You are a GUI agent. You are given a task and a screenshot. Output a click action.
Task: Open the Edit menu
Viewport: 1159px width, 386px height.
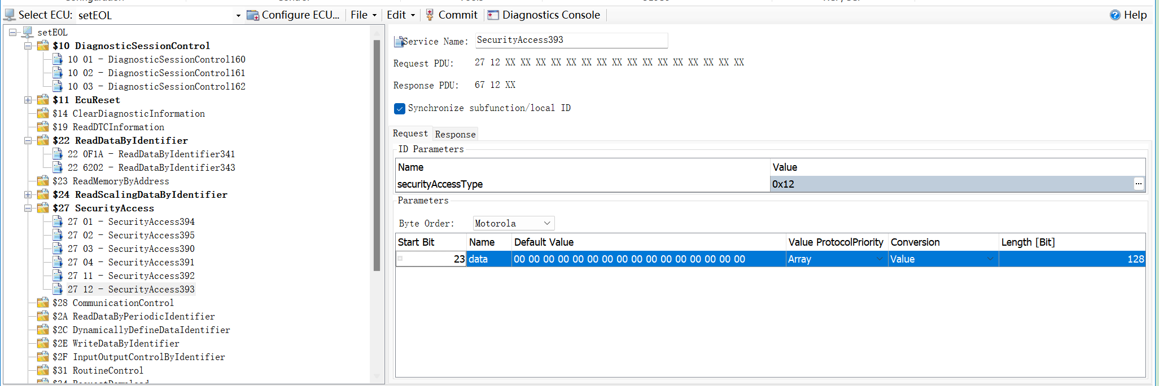point(400,15)
